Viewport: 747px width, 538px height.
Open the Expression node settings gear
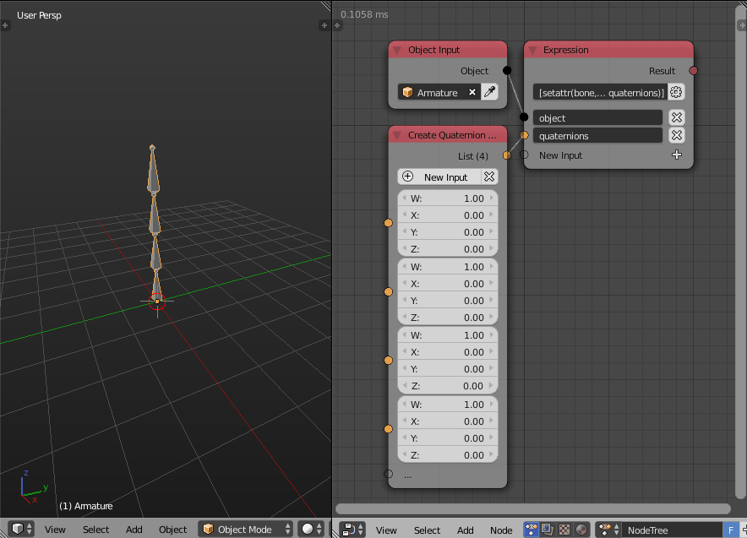(676, 91)
